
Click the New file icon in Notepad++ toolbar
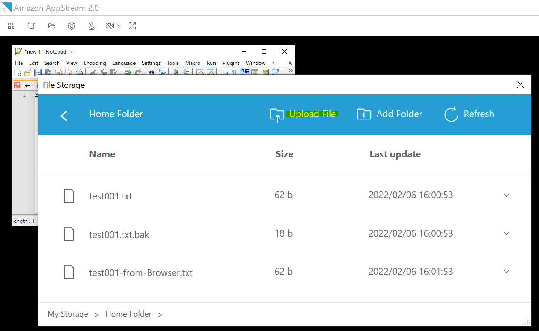[17, 72]
